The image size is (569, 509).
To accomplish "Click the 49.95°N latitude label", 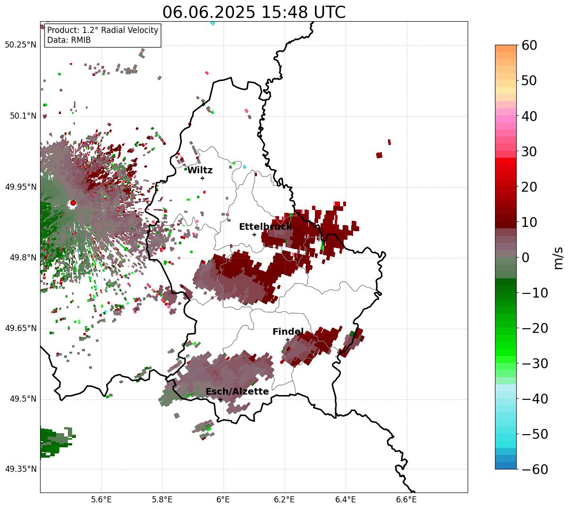I will (x=20, y=187).
